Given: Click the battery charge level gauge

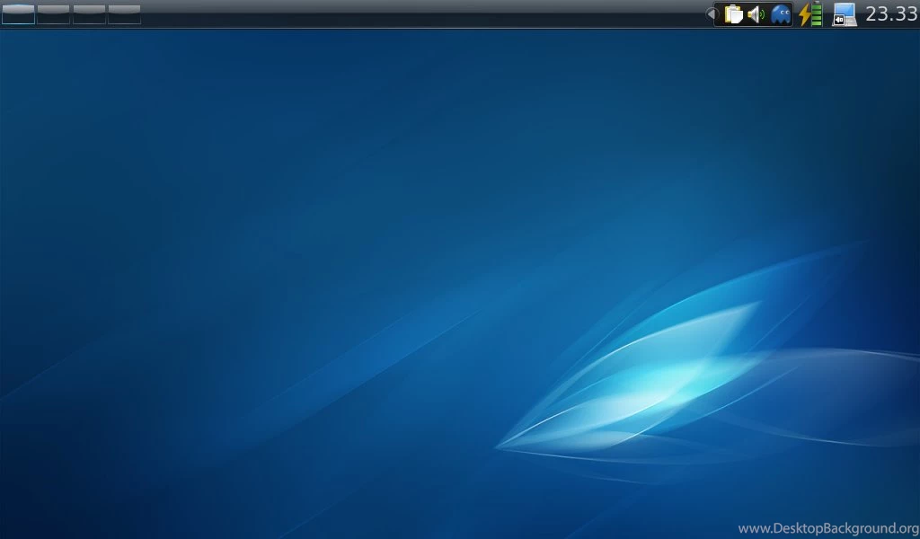Looking at the screenshot, I should (x=816, y=14).
